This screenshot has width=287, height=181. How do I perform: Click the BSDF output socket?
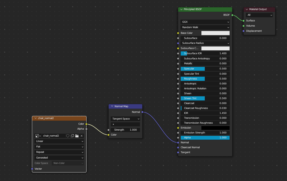point(232,15)
